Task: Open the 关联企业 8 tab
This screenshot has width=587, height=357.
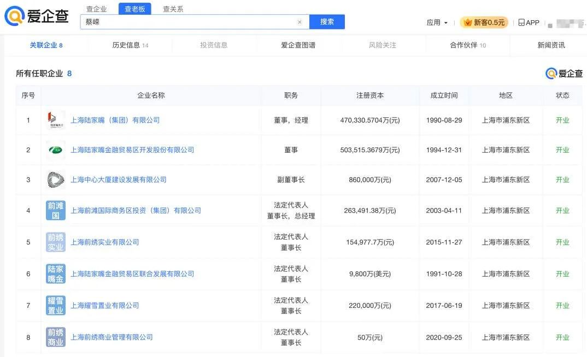Action: pyautogui.click(x=46, y=45)
